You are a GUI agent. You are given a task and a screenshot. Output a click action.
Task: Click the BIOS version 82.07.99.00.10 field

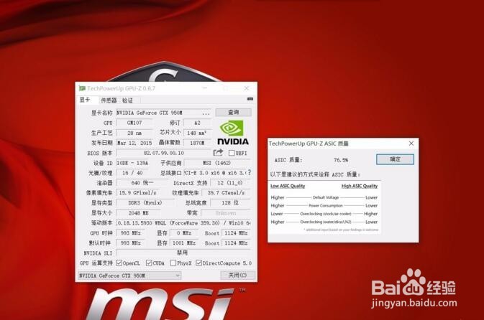pyautogui.click(x=163, y=153)
